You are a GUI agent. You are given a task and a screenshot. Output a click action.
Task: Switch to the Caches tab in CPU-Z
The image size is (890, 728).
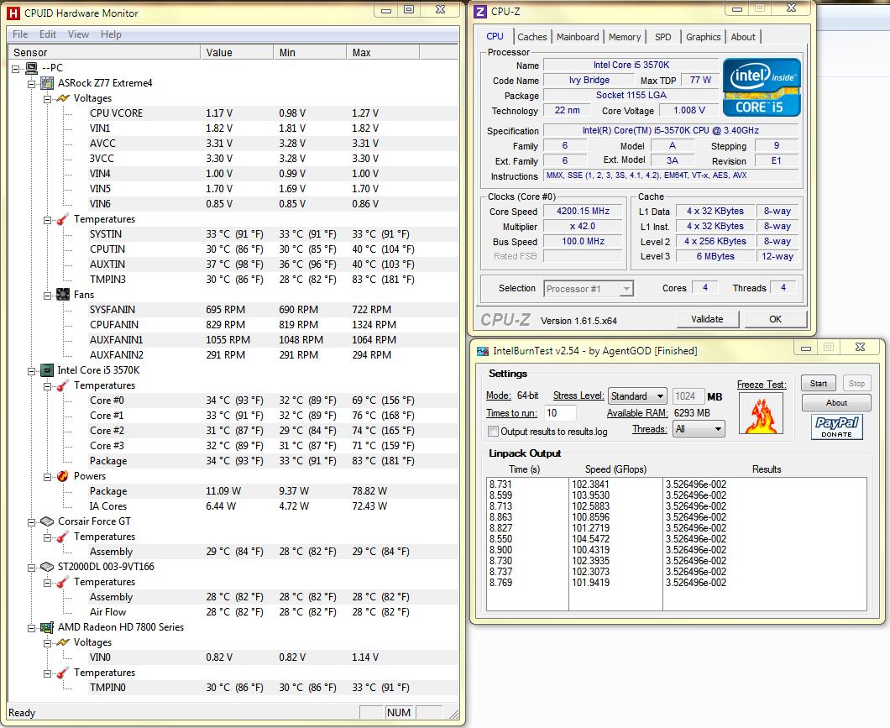click(532, 37)
